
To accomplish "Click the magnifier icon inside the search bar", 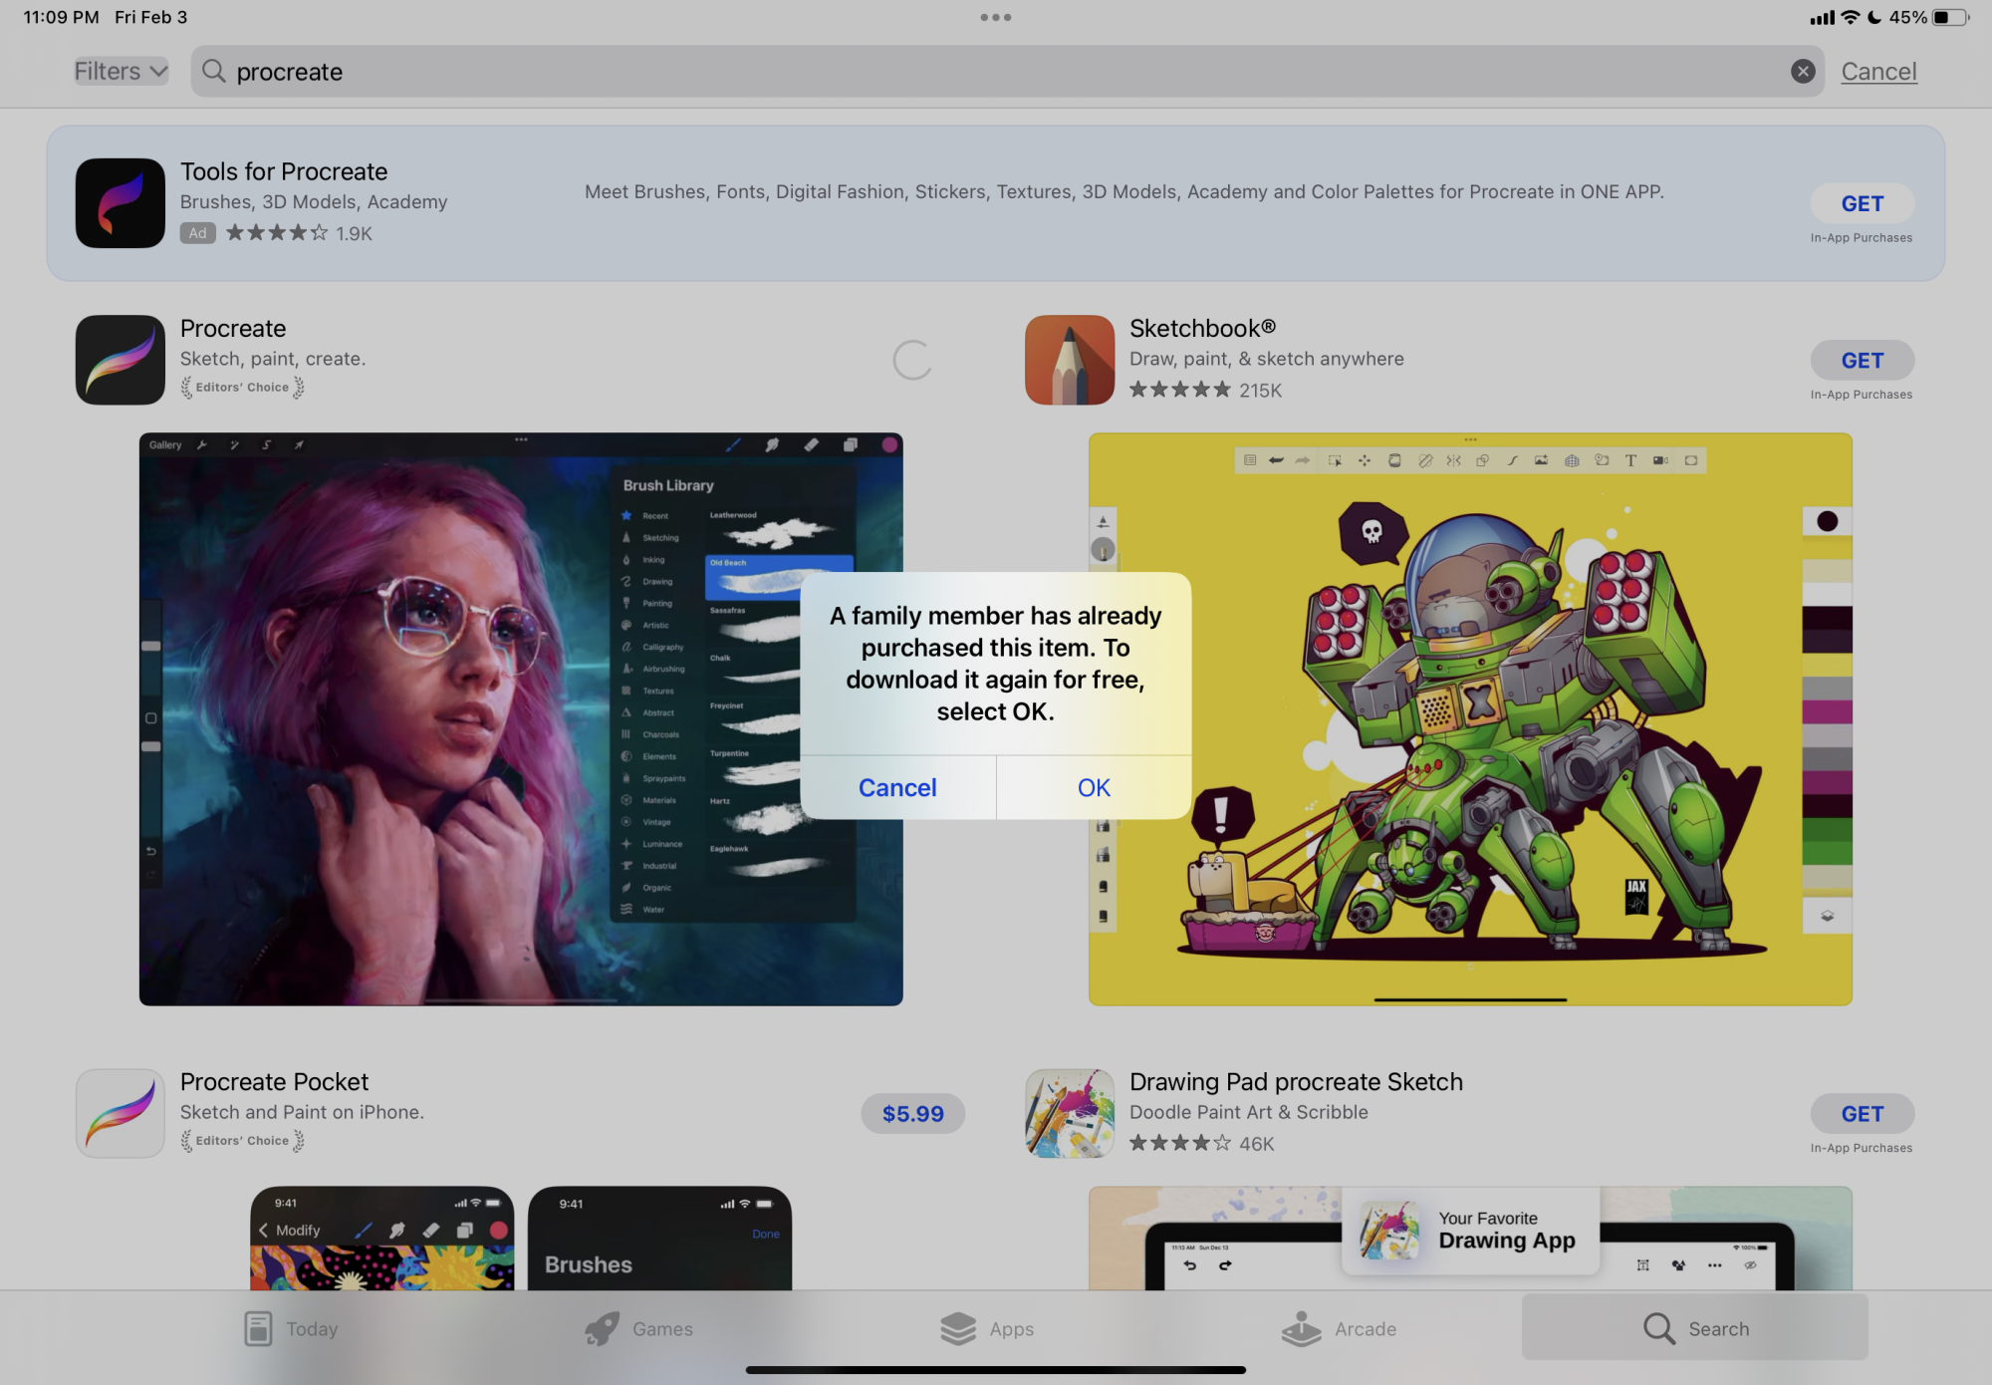I will (x=214, y=71).
